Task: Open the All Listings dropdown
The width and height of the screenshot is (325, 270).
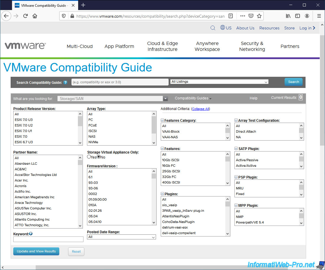Action: pos(219,82)
